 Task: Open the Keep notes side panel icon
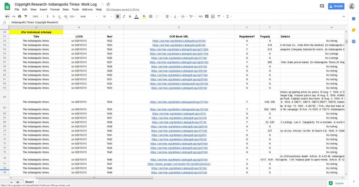coord(354,30)
